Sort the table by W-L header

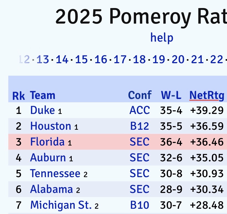171,95
